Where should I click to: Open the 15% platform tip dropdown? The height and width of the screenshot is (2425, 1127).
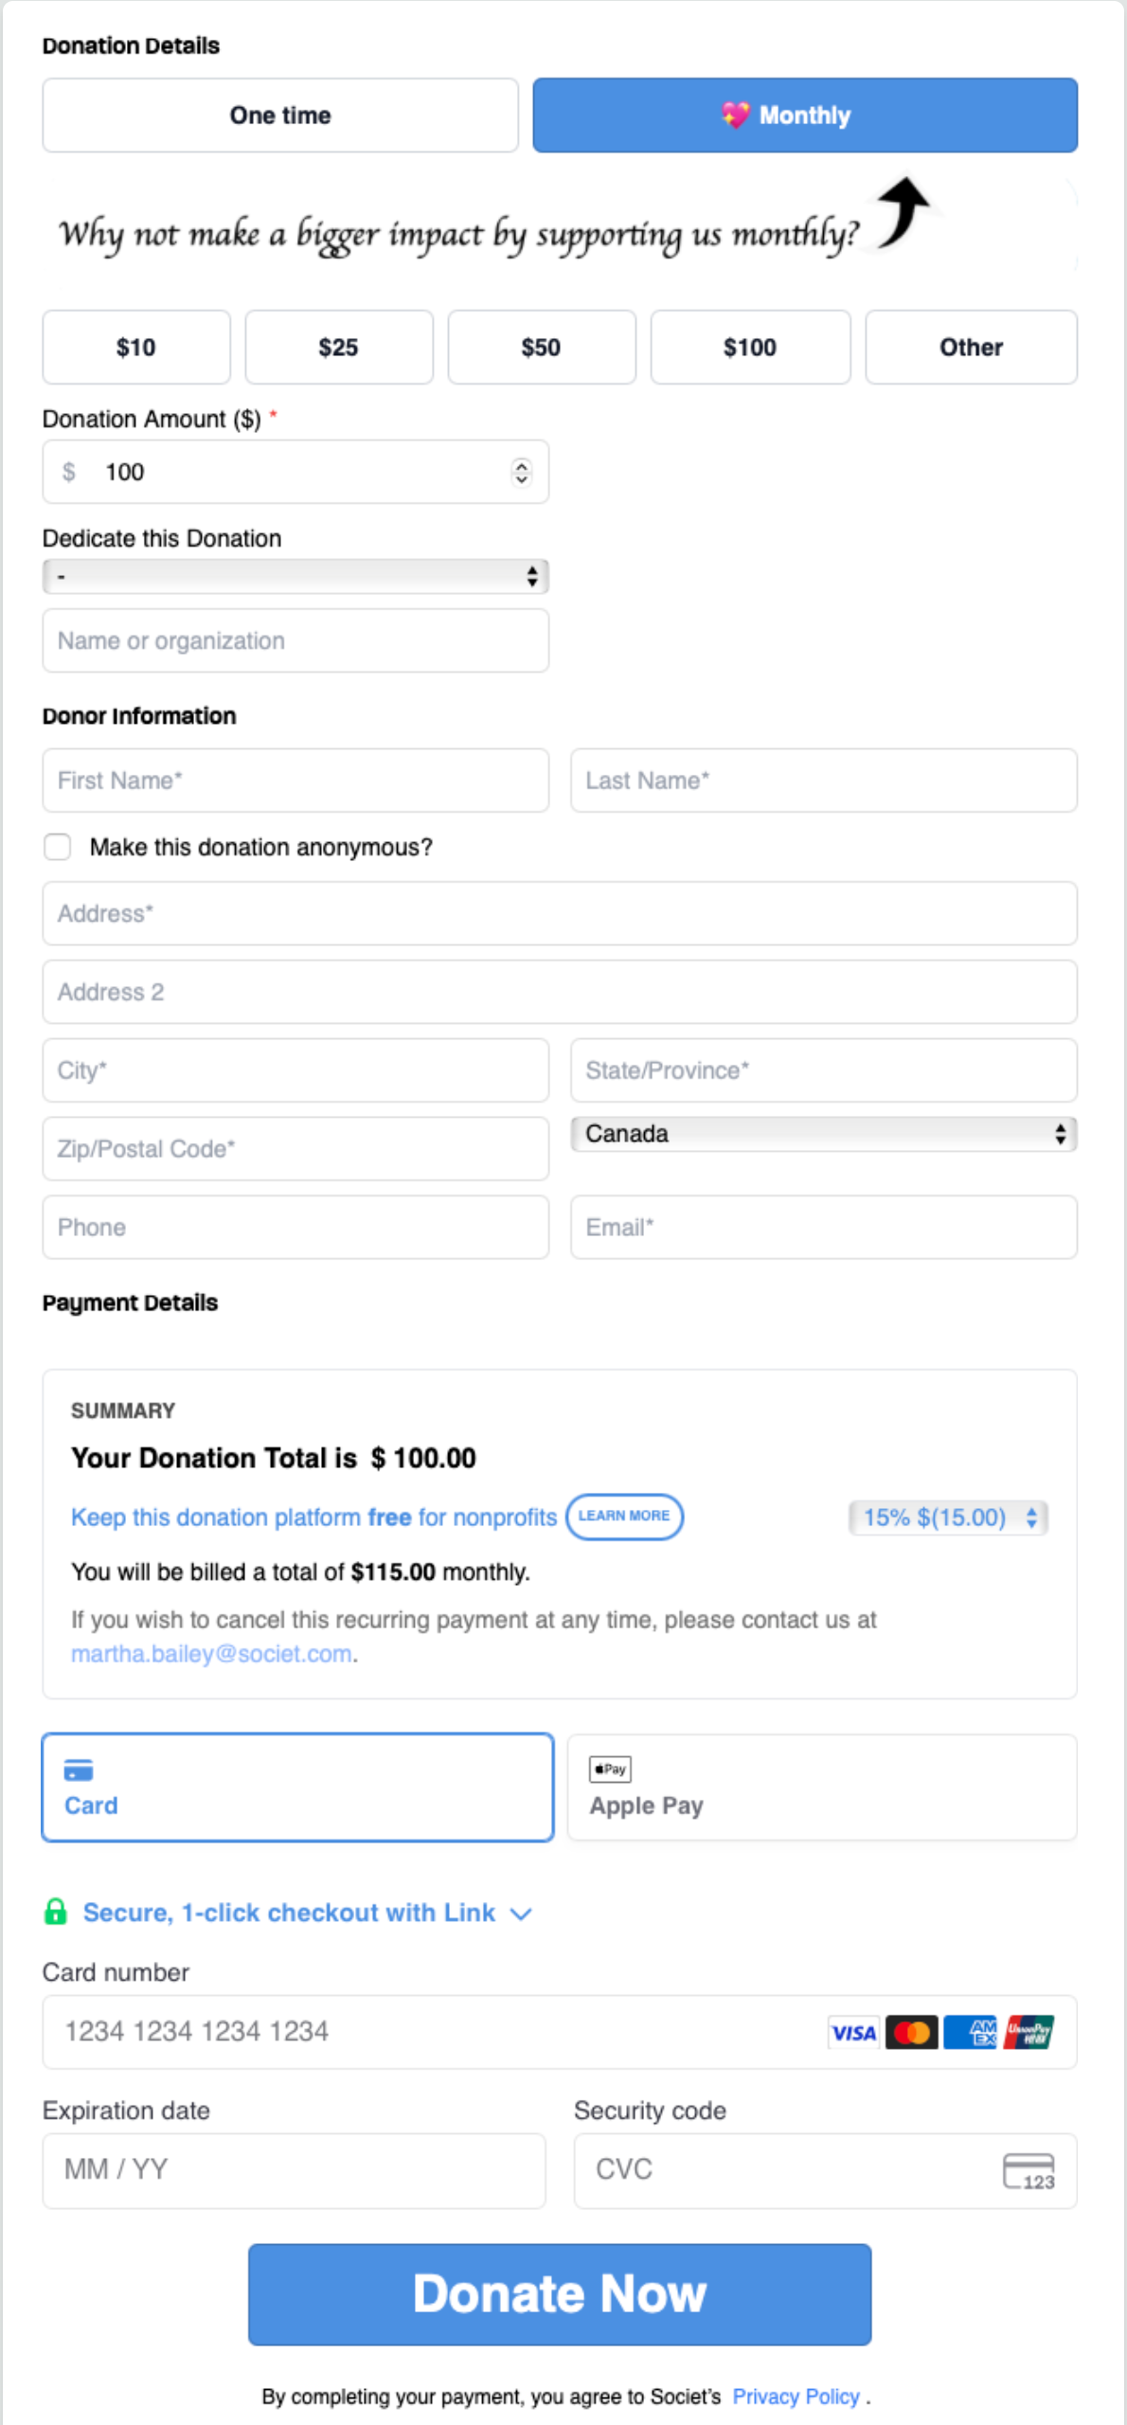948,1518
